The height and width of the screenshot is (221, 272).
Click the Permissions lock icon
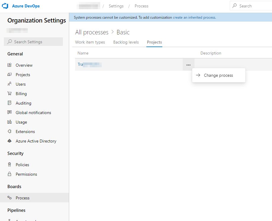9,174
